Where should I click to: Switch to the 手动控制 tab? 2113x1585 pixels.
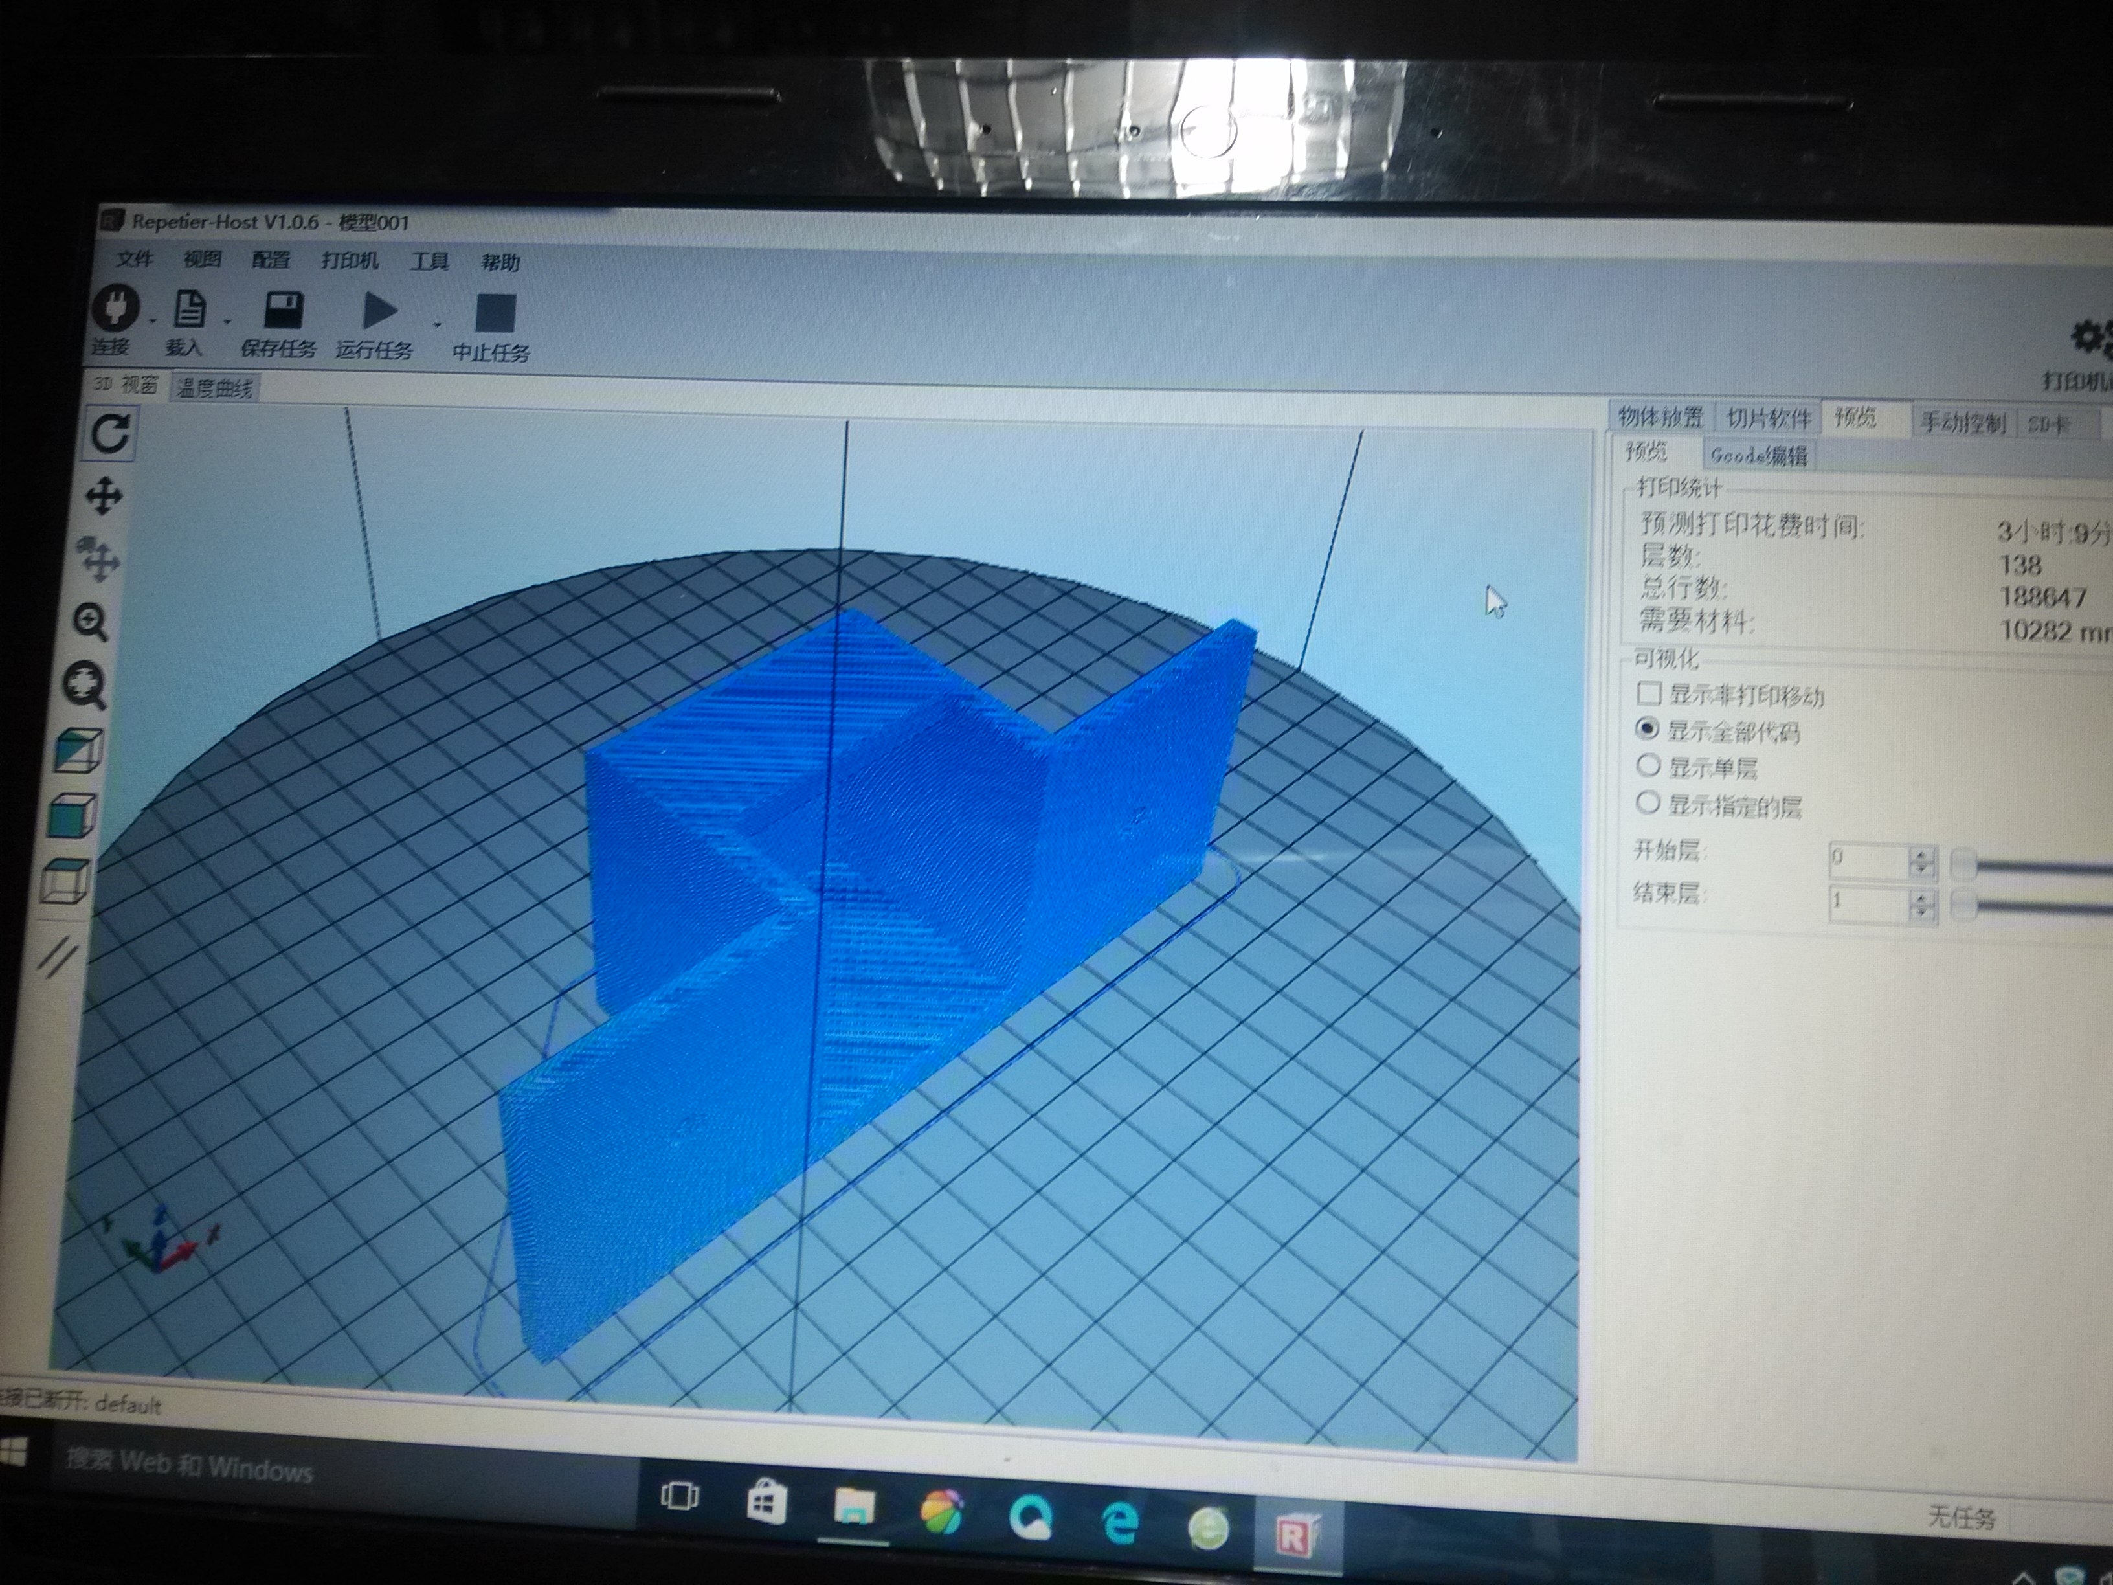[1964, 422]
